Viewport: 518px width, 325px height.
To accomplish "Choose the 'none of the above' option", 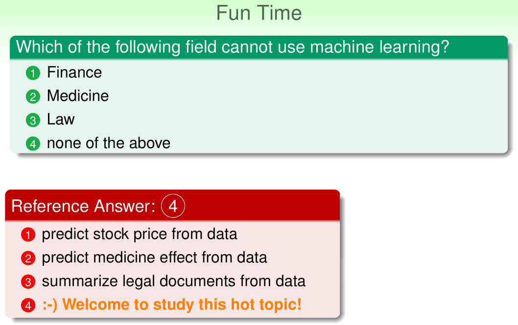I will (109, 143).
